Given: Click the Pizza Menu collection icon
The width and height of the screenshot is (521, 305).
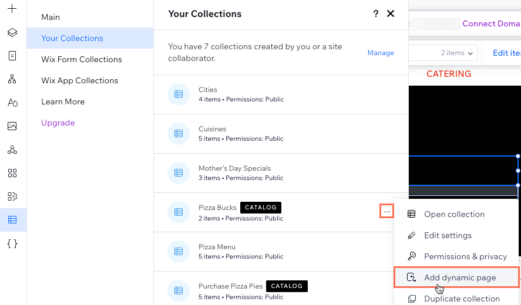Looking at the screenshot, I should pos(179,252).
